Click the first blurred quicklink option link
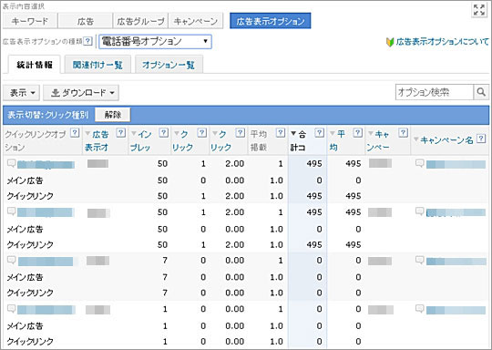Image resolution: width=492 pixels, height=350 pixels. (46, 164)
